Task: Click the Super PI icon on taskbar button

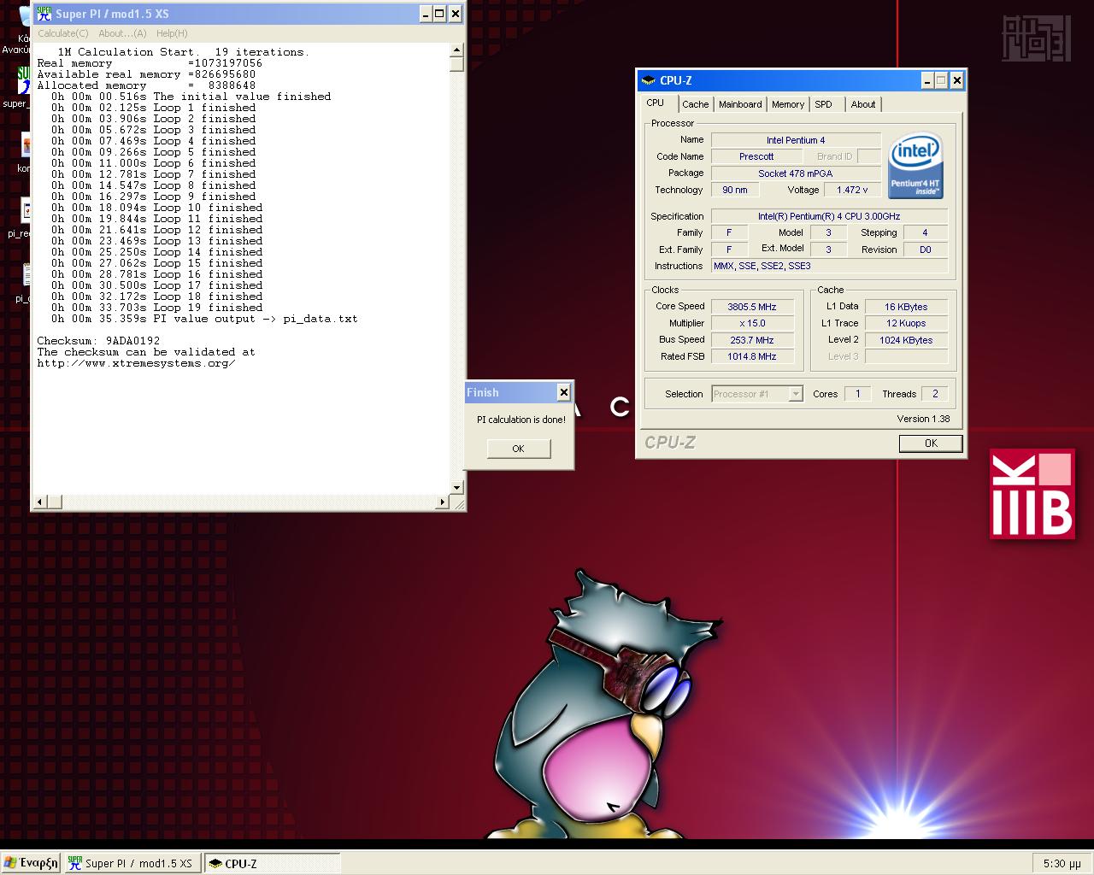Action: [75, 863]
